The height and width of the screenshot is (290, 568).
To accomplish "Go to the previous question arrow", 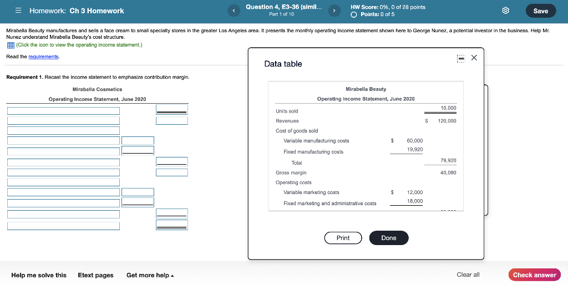I will (234, 11).
